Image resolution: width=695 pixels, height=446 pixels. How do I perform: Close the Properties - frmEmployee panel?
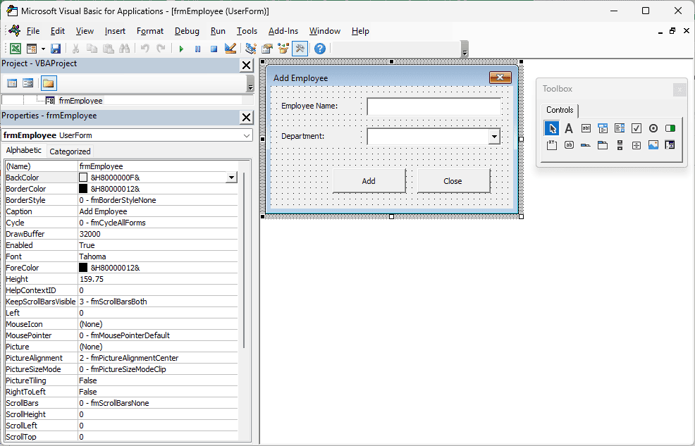[247, 118]
